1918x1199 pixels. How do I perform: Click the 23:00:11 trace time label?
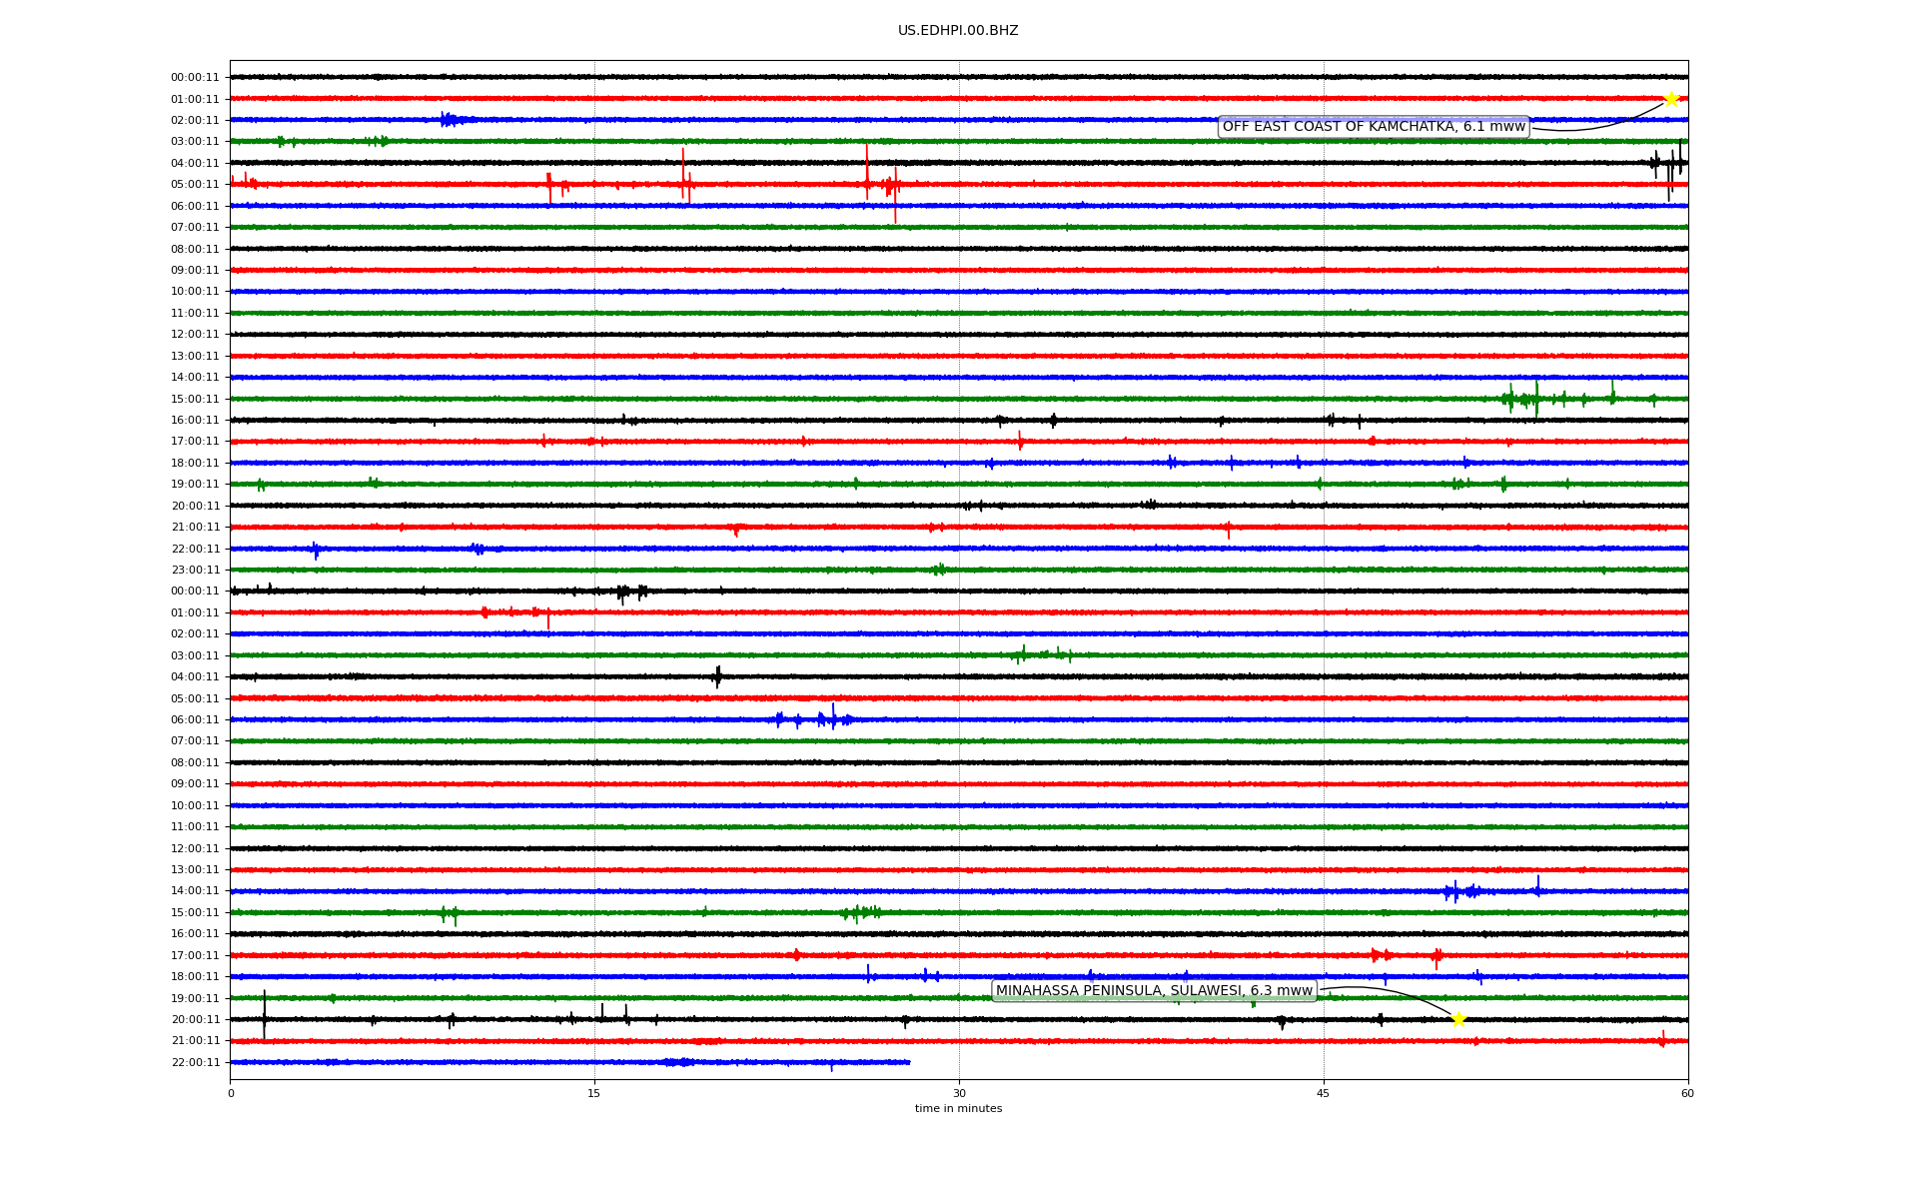click(195, 571)
